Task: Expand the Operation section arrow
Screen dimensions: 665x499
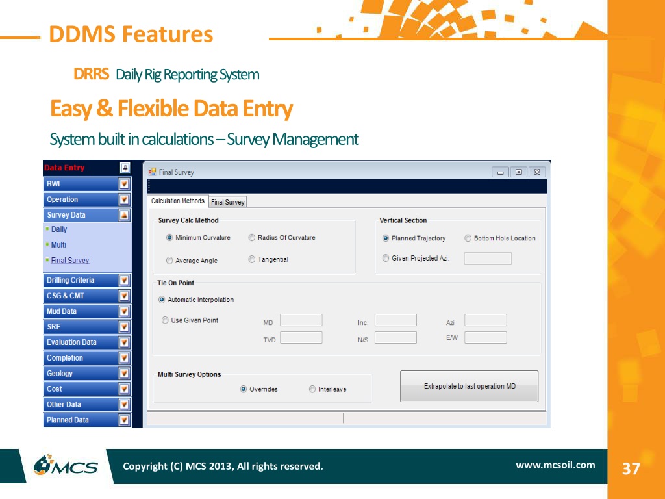Action: click(x=124, y=199)
